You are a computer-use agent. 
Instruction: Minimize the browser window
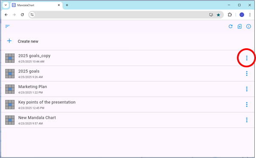click(229, 5)
